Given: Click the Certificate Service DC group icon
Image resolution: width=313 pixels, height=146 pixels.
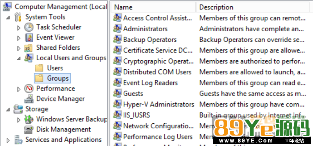Looking at the screenshot, I should tap(117, 50).
